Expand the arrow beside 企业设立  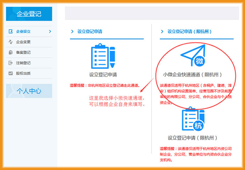click(x=50, y=32)
